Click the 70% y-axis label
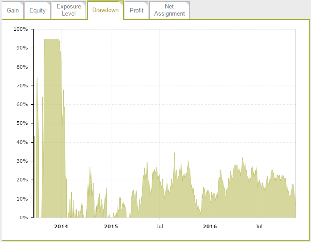The width and height of the screenshot is (311, 242). [x=22, y=86]
